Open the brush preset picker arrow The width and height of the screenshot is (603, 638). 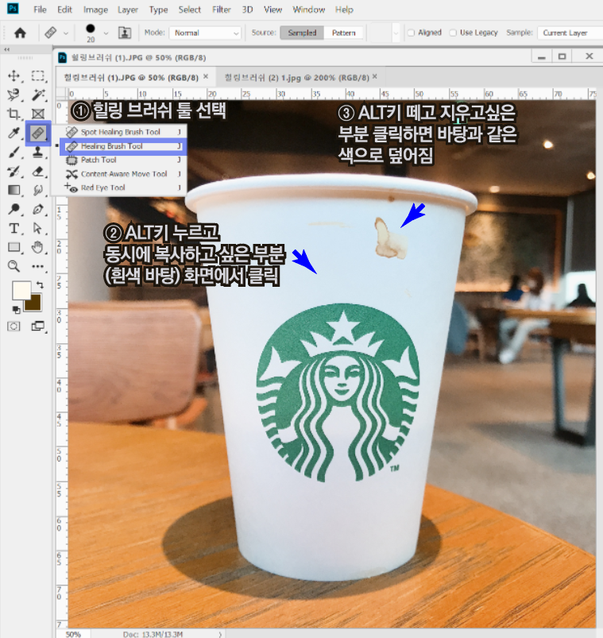[106, 33]
